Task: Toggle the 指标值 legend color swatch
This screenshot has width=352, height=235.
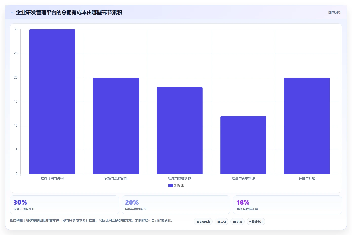Action: pos(170,185)
